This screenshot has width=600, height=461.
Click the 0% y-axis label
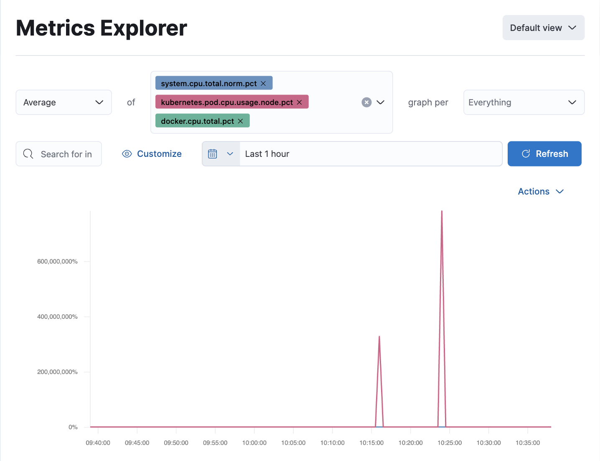click(x=73, y=427)
